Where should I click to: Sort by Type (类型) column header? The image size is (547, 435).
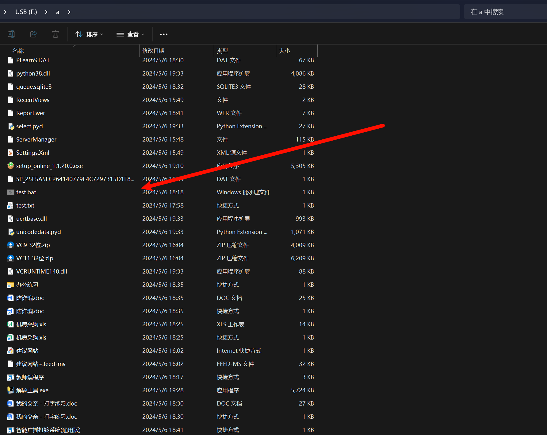point(222,51)
